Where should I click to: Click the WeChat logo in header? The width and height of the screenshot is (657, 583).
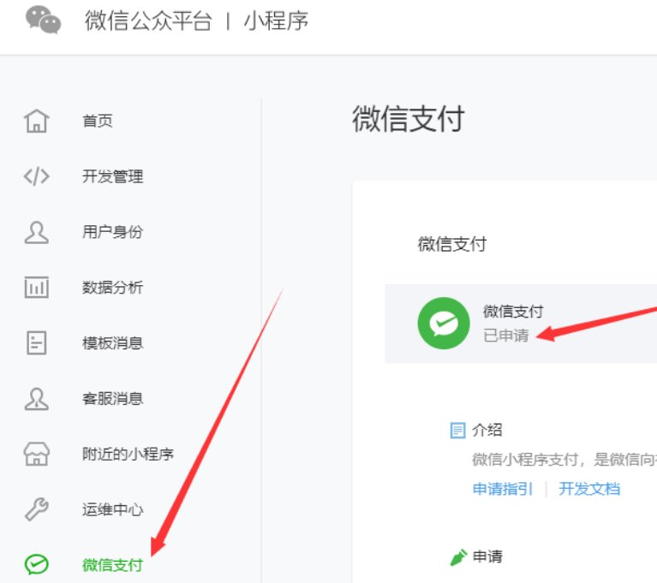coord(43,20)
